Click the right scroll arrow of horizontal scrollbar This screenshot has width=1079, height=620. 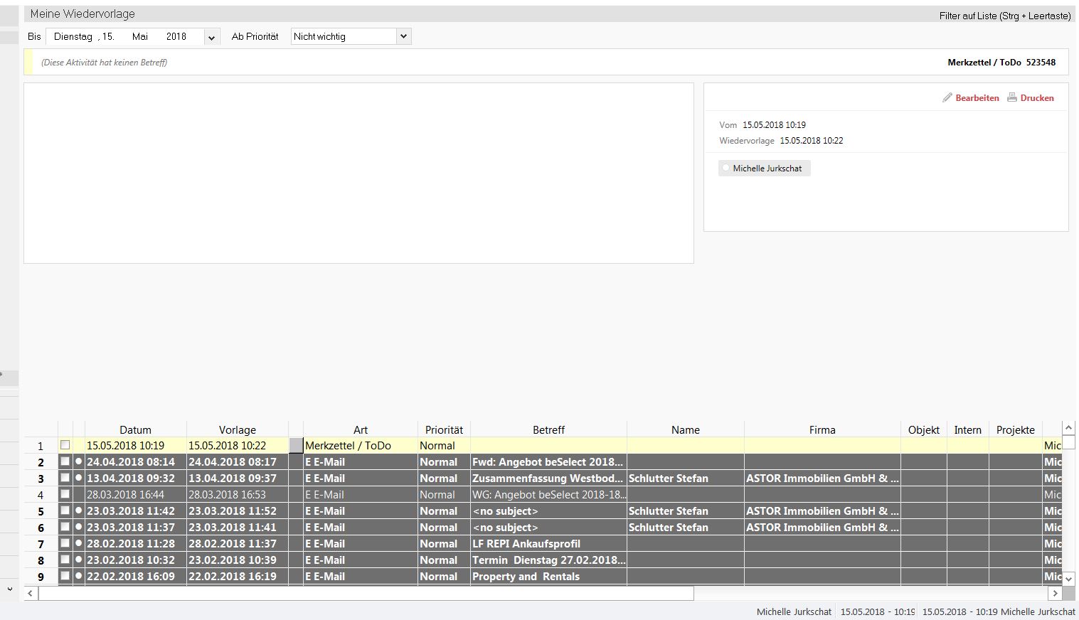click(x=1055, y=593)
